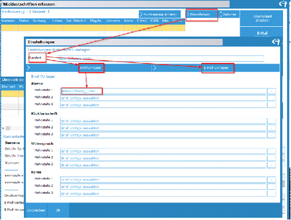Browse template for Rücklastschrift Mahnstufe 1
Image resolution: width=291 pixels, height=220 pixels.
[x=272, y=121]
